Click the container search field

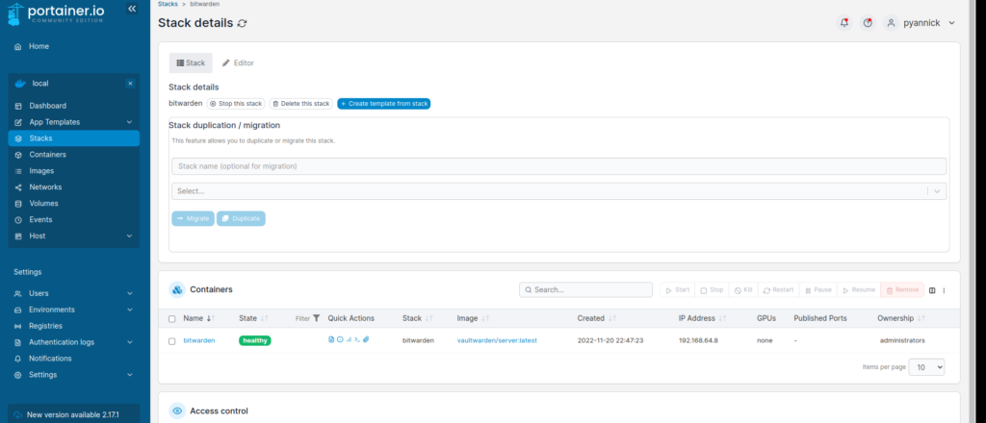pos(586,290)
